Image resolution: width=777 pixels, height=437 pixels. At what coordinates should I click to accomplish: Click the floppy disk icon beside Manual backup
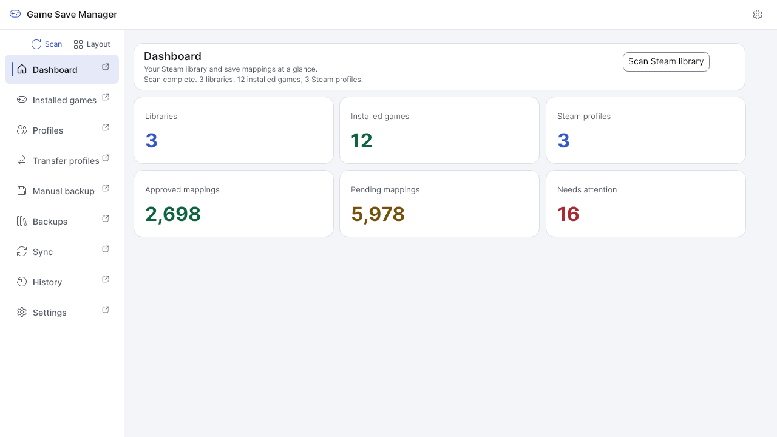(x=22, y=191)
